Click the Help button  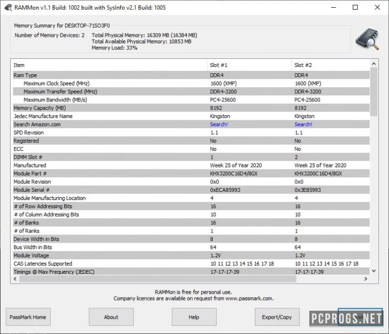[x=194, y=317]
